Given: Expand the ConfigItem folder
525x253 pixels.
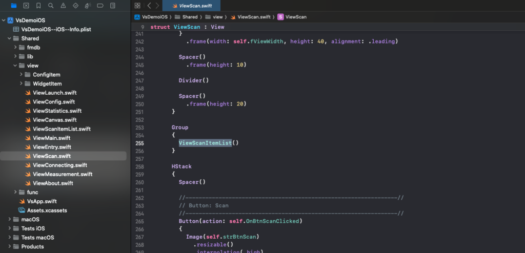Looking at the screenshot, I should click(x=22, y=75).
